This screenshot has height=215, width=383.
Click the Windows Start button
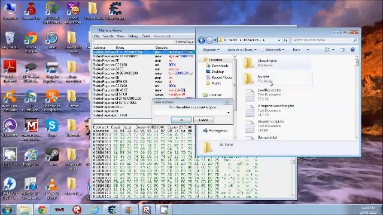click(x=7, y=210)
